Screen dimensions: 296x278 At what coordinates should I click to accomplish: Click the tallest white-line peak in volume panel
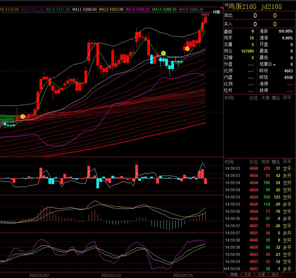(x=203, y=163)
